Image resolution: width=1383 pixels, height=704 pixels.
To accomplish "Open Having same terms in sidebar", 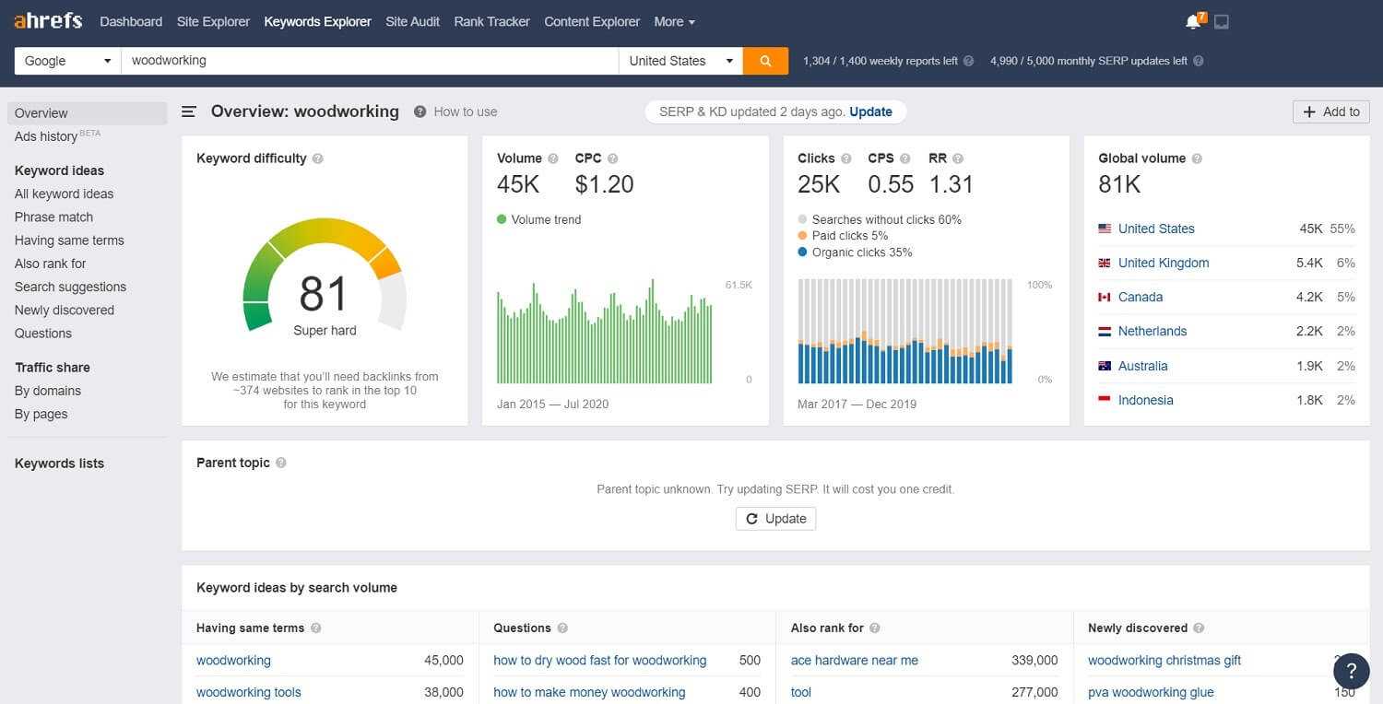I will pos(69,241).
